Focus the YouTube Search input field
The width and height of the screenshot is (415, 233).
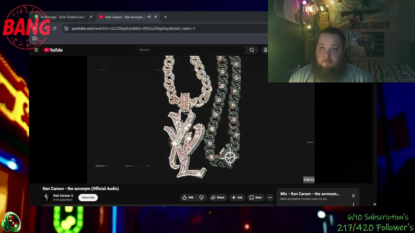pyautogui.click(x=191, y=50)
